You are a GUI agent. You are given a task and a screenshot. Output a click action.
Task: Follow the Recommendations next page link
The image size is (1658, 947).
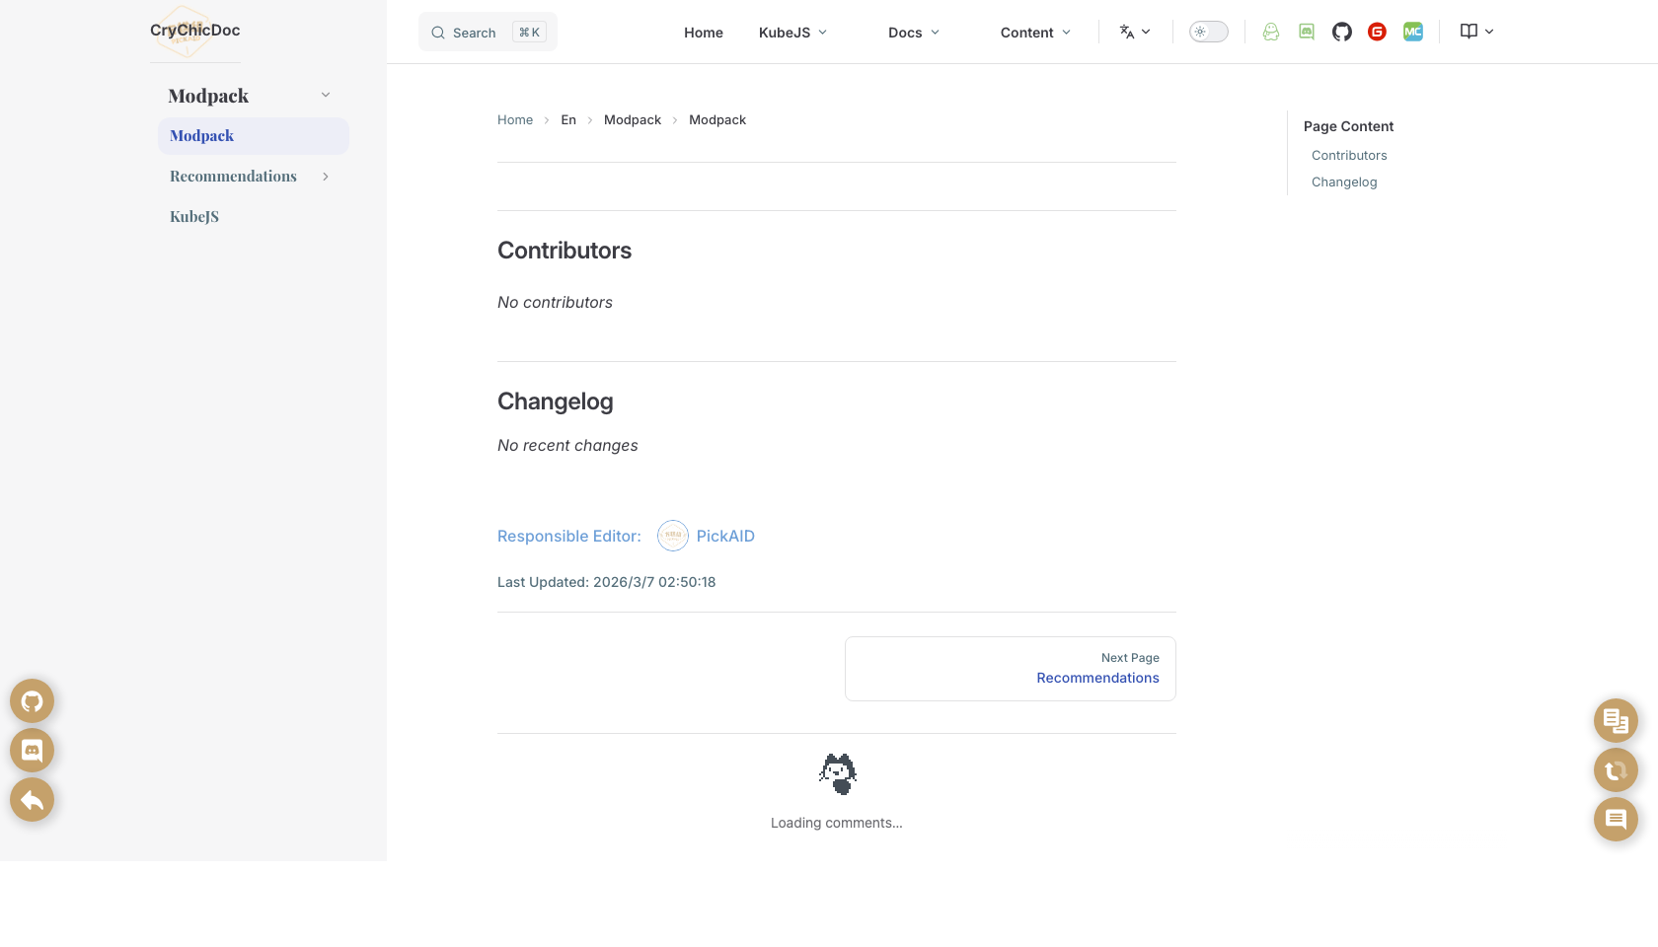[x=1097, y=678]
